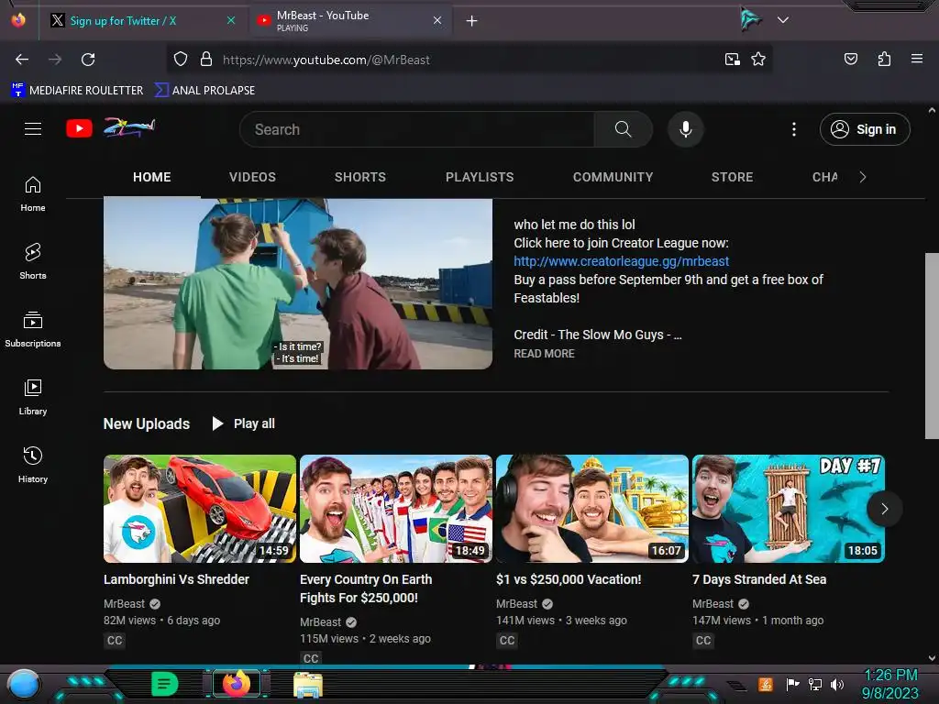Open $1 vs $250,000 Vacation! title
This screenshot has height=704, width=939.
[569, 579]
